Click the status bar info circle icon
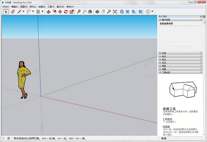The height and width of the screenshot is (142, 207). [9, 138]
